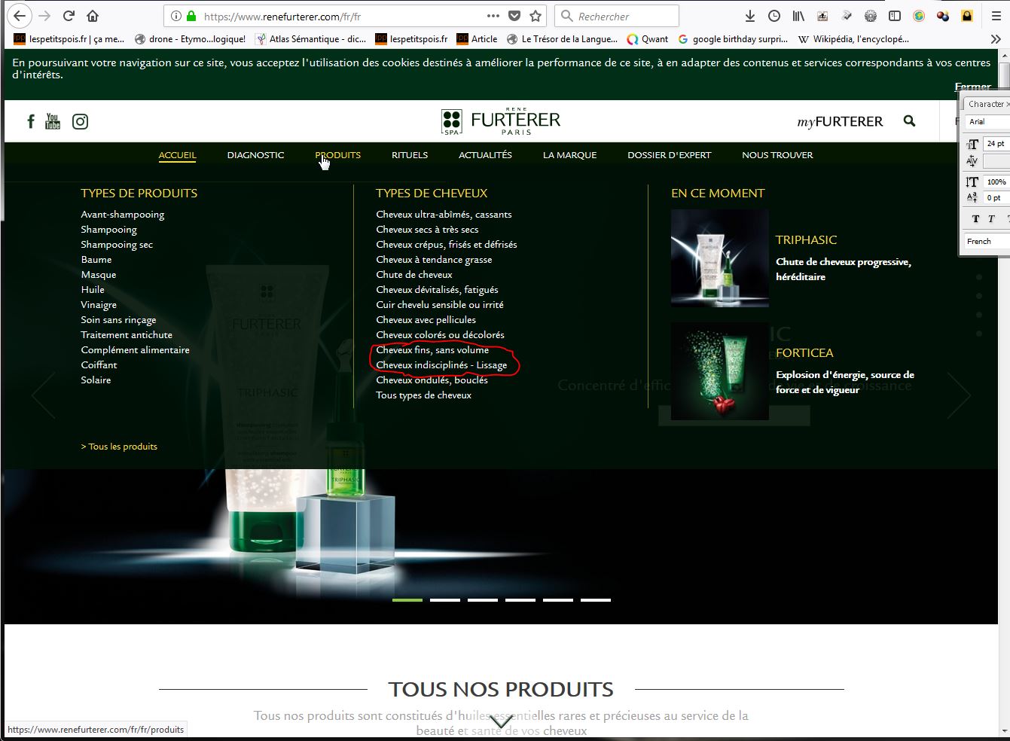Open the René Furterer Facebook page icon
Viewport: 1010px width, 741px height.
tap(31, 121)
